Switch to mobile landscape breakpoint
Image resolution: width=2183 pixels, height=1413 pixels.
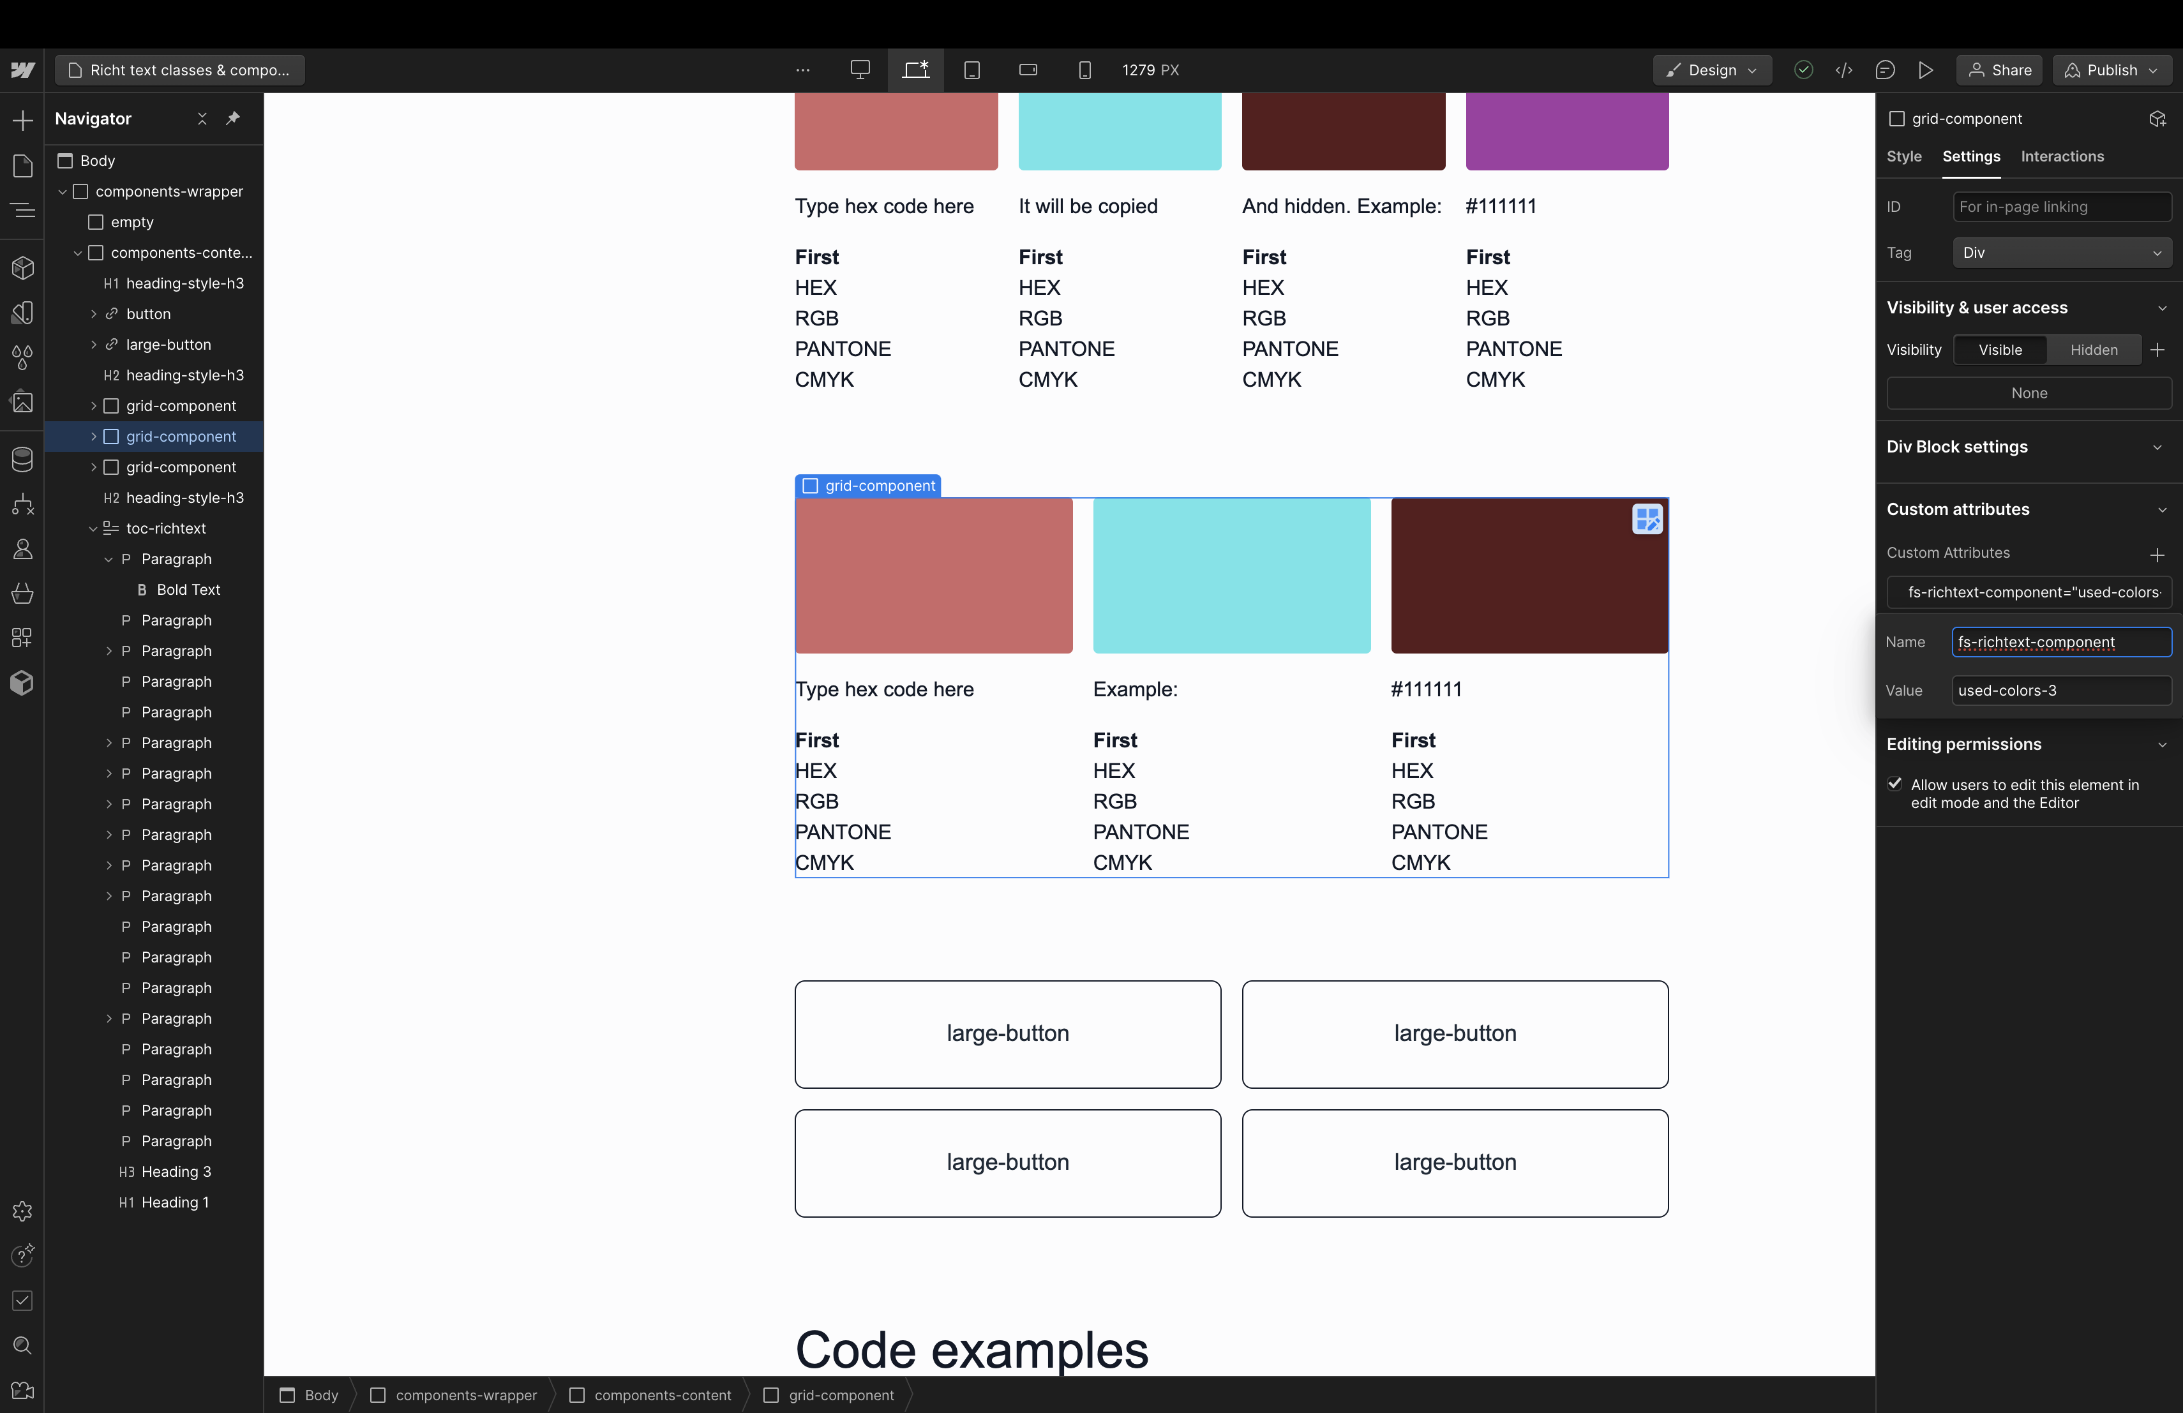[x=1028, y=70]
